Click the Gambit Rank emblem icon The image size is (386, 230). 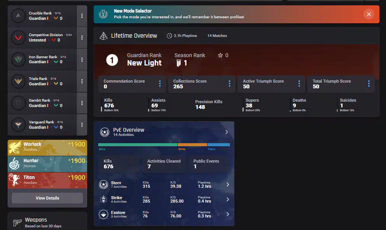pos(18,103)
